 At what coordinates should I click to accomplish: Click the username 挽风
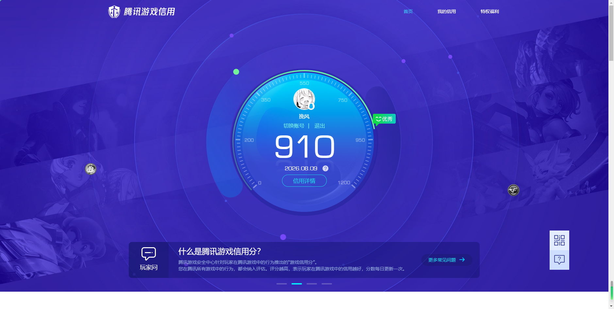pos(304,116)
